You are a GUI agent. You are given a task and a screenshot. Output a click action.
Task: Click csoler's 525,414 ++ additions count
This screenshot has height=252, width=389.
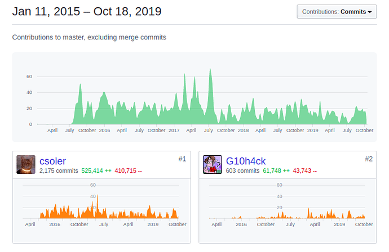click(96, 170)
